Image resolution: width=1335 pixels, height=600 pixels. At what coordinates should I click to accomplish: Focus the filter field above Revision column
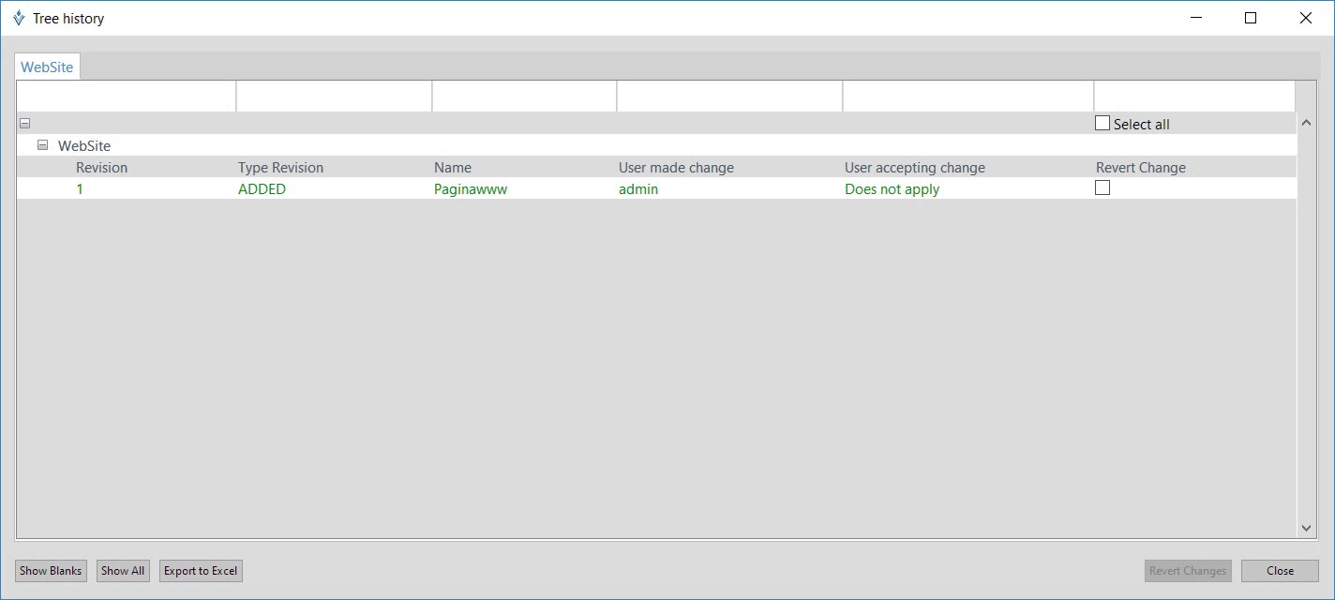pyautogui.click(x=127, y=97)
